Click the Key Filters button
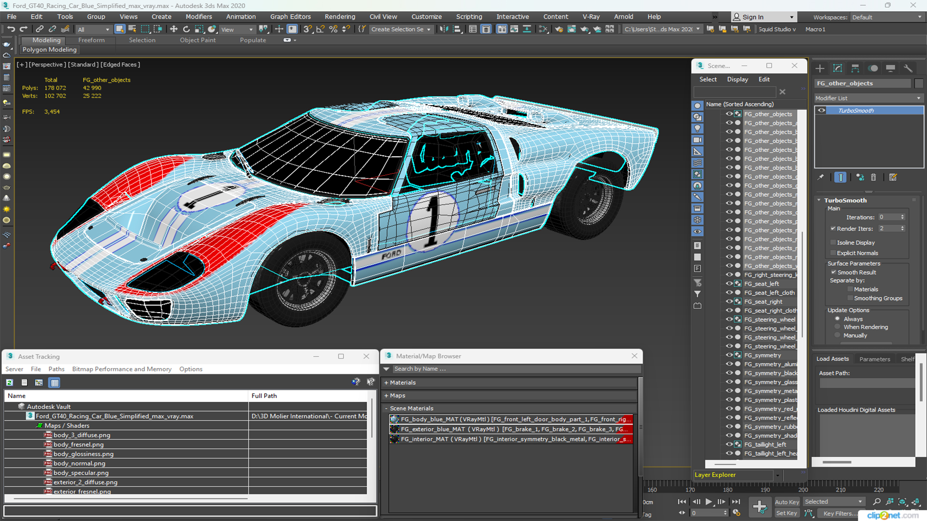Screen dimensions: 927x521 point(841,513)
